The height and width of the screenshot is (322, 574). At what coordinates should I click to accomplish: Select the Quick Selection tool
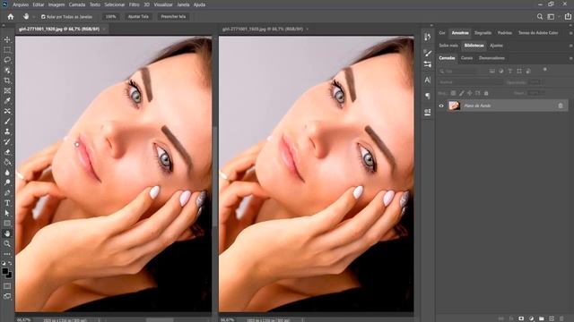click(7, 70)
